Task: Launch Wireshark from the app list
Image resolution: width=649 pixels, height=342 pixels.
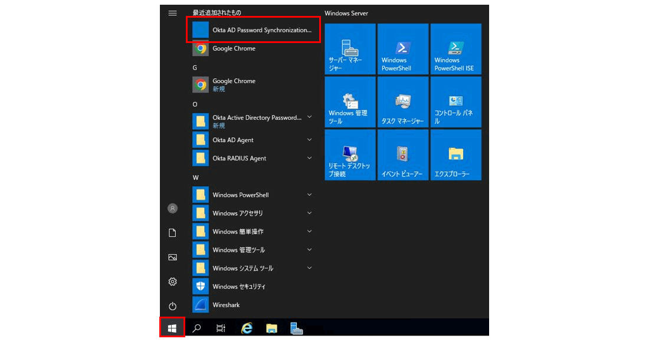Action: tap(253, 305)
